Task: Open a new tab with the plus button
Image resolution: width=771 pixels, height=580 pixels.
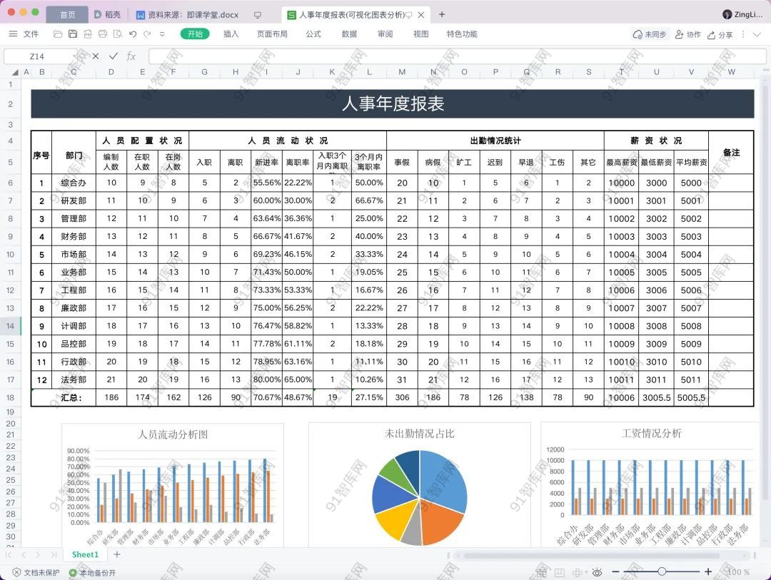Action: [442, 14]
